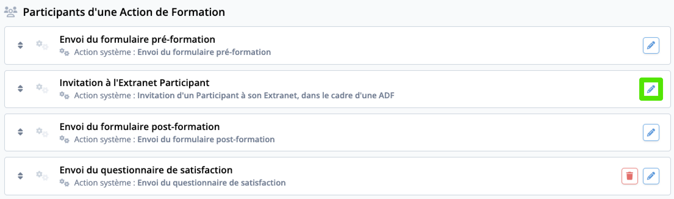Grab the sort handle of pré-formation row

[x=20, y=45]
